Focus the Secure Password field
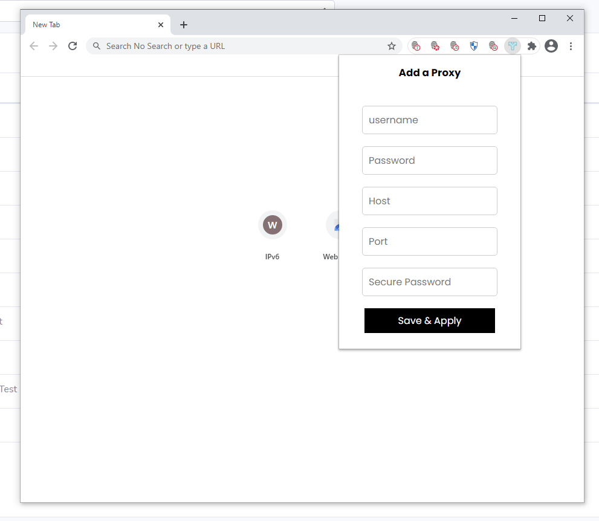This screenshot has height=521, width=599. 429,282
